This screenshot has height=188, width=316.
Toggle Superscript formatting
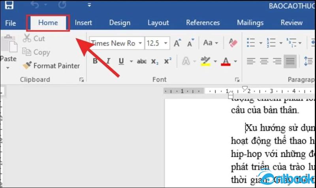point(167,61)
